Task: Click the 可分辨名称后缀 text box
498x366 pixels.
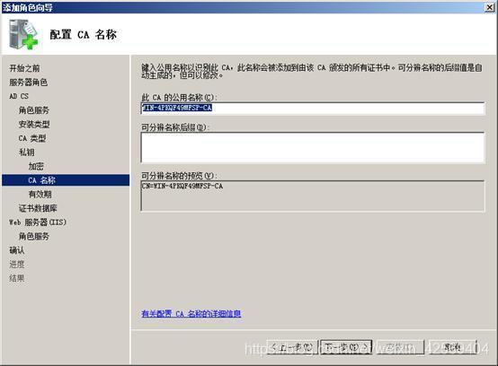Action: [313, 148]
